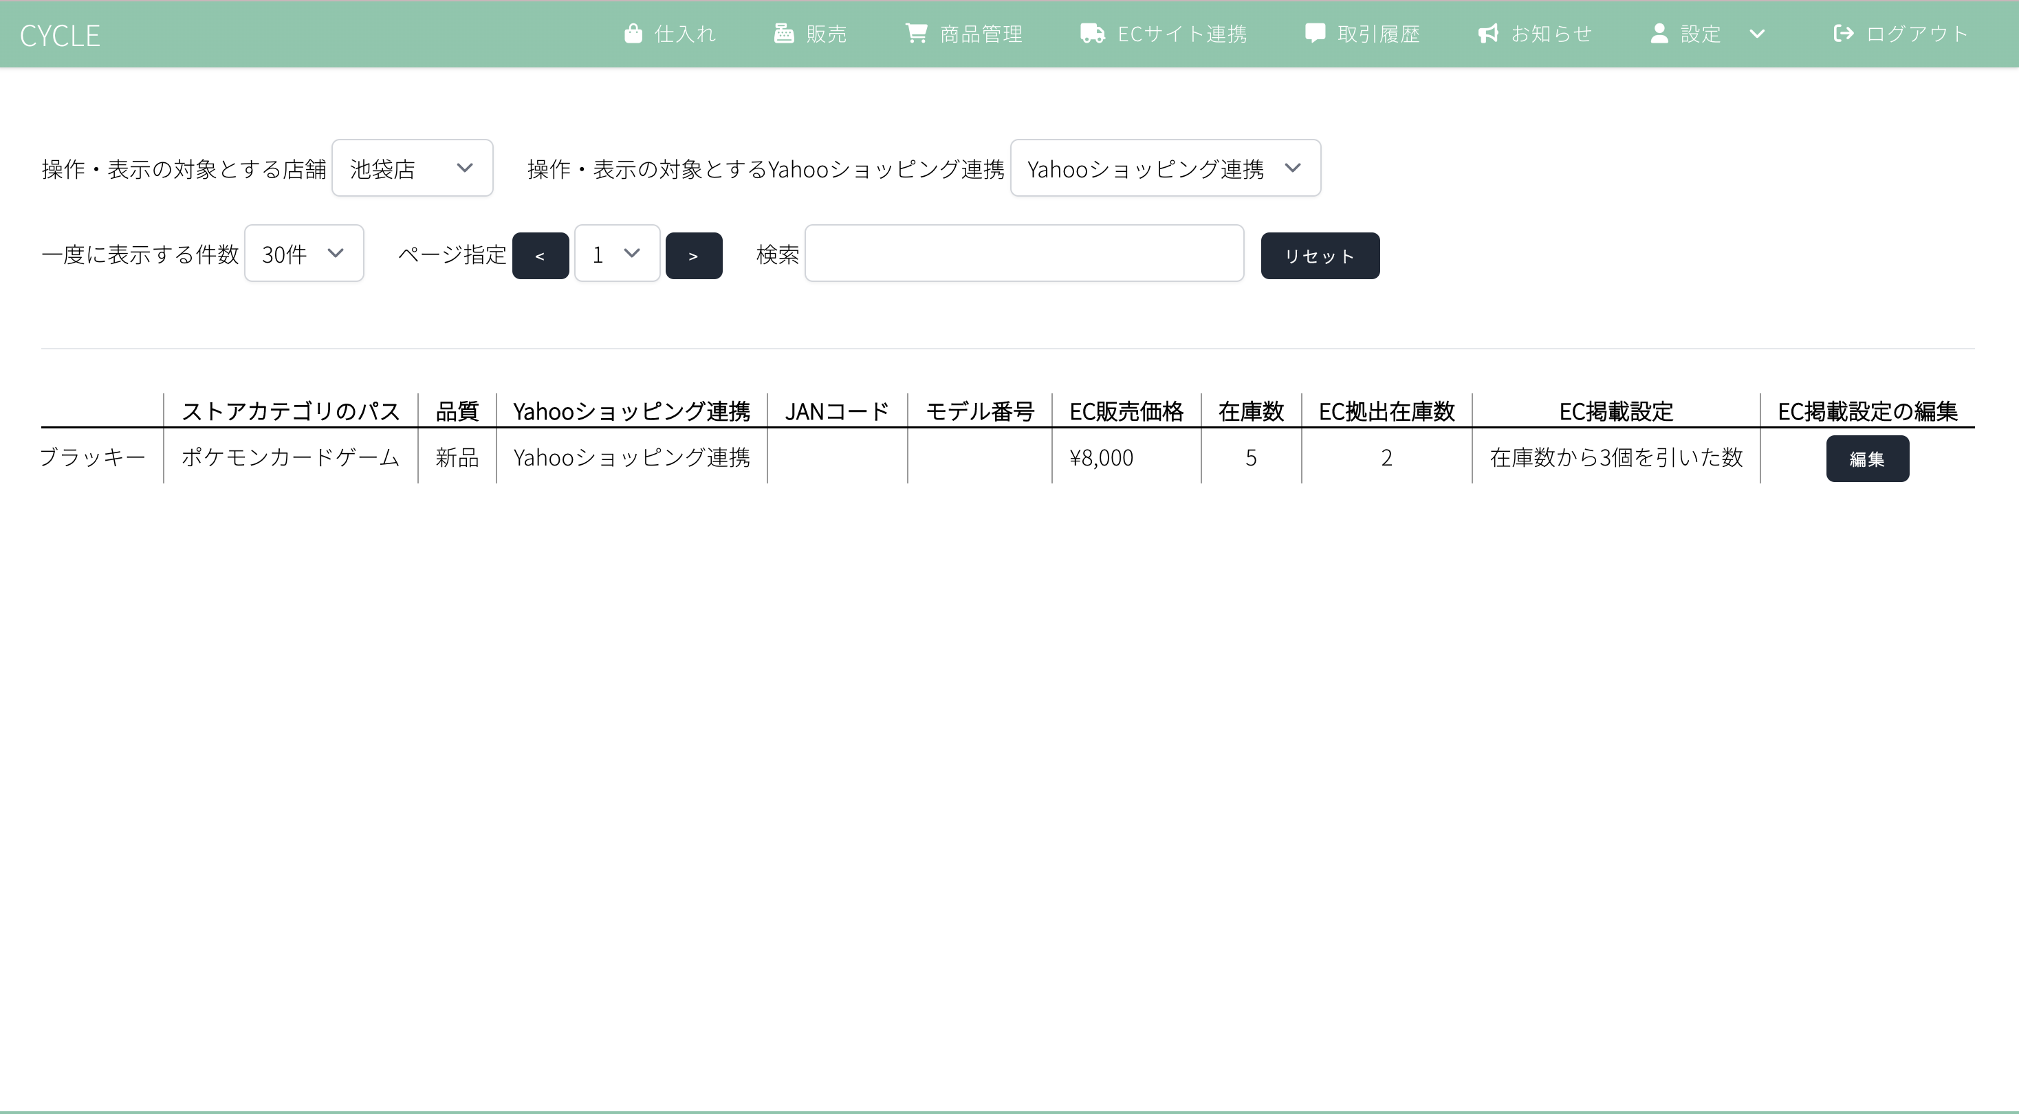Image resolution: width=2019 pixels, height=1114 pixels.
Task: Open 商品管理 menu item text
Action: tap(981, 34)
